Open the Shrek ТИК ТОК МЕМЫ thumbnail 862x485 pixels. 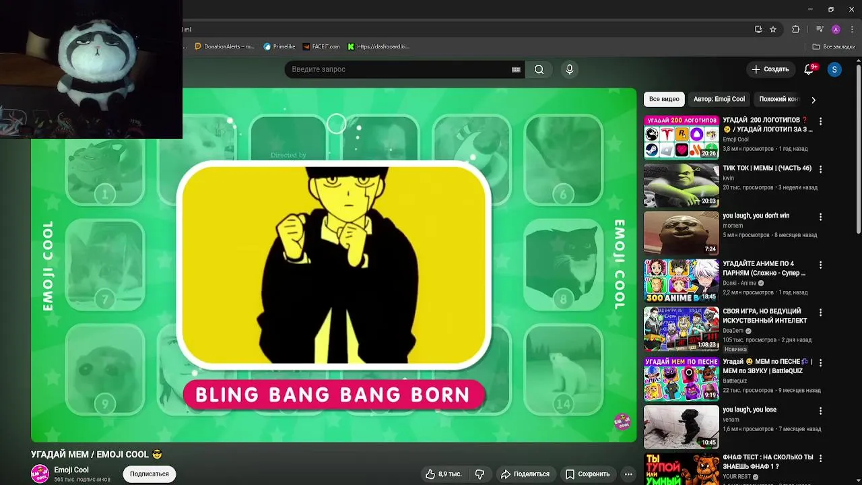click(682, 185)
